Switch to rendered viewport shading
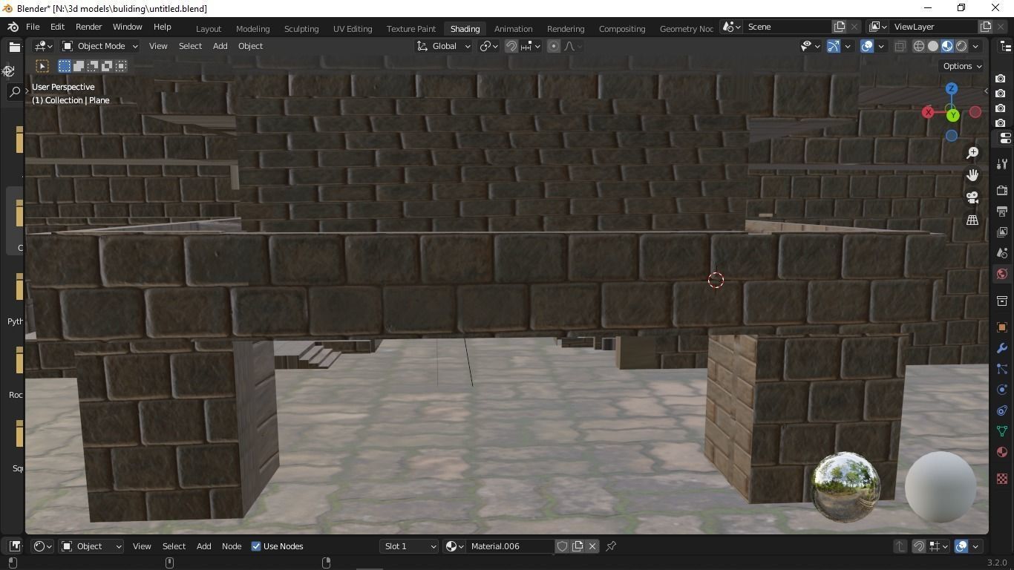1014x570 pixels. pos(961,46)
